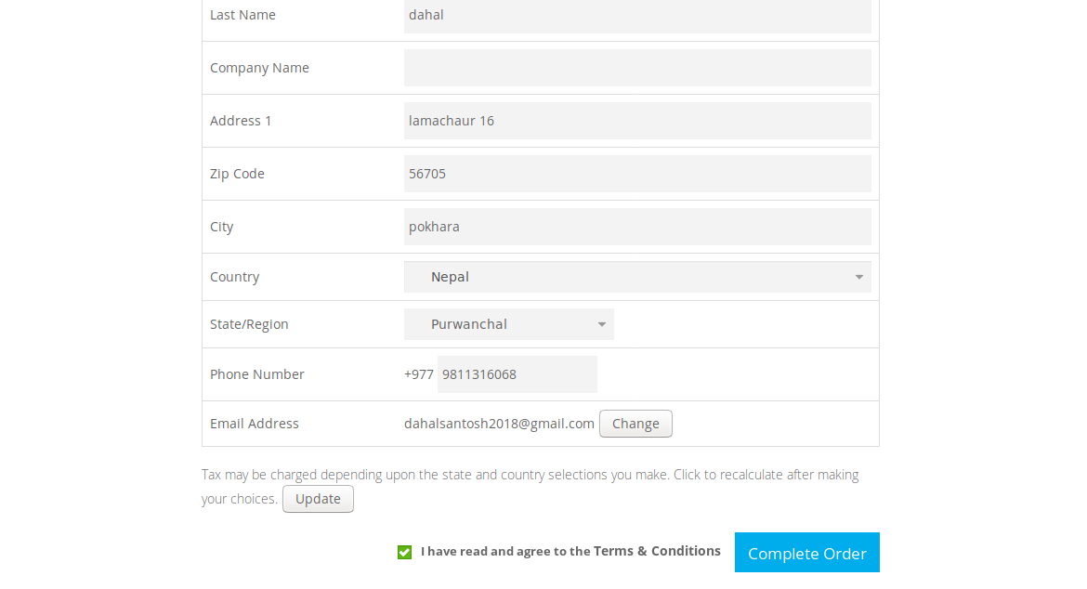Click the Change button next to email
Viewport: 1087px width, 589px height.
pyautogui.click(x=635, y=424)
